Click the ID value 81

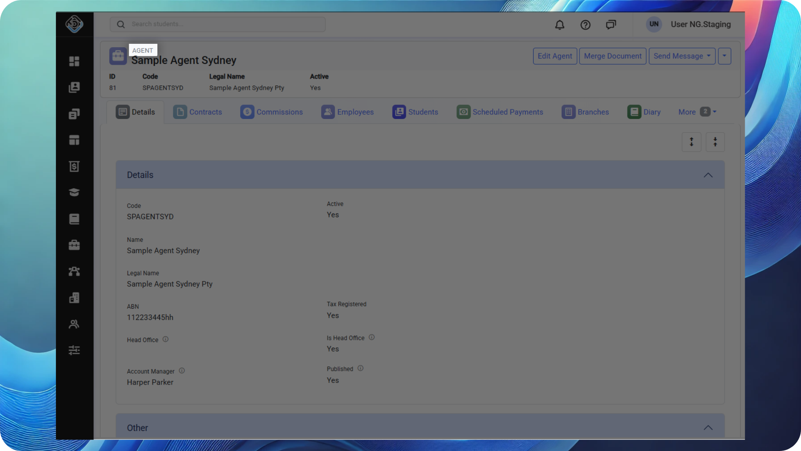(113, 88)
